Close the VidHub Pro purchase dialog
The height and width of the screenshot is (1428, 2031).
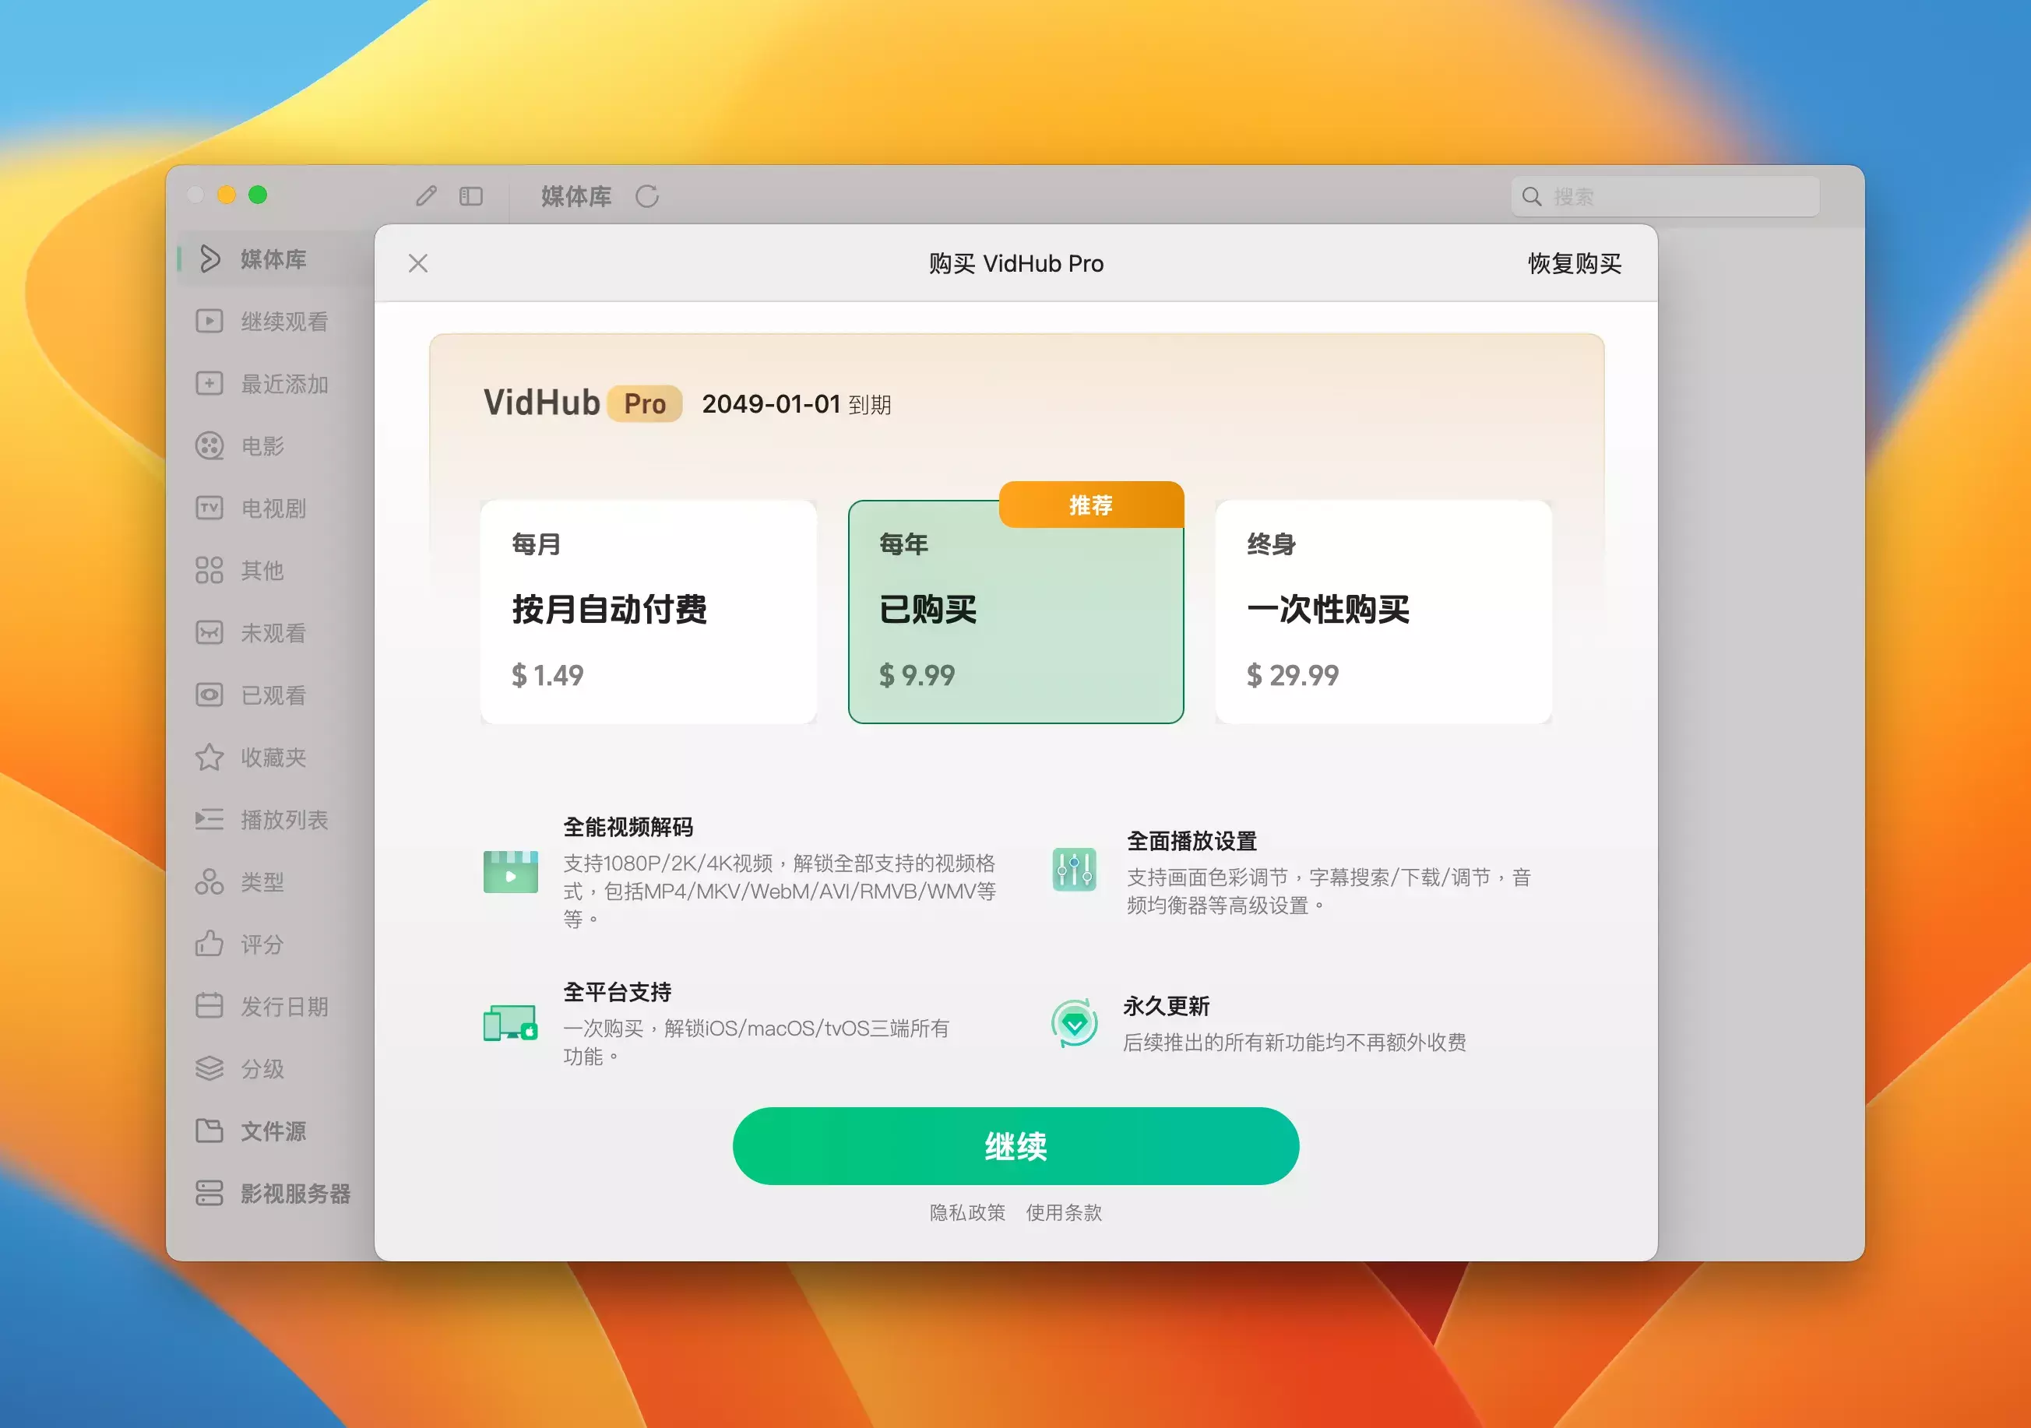(418, 263)
